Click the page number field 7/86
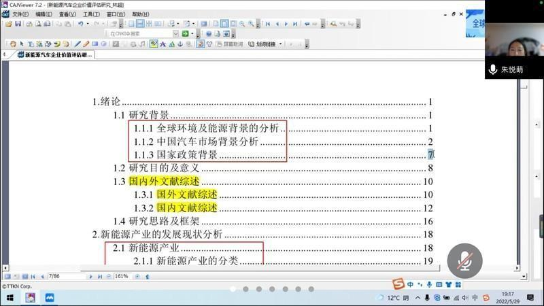Image resolution: width=544 pixels, height=306 pixels. 65,277
